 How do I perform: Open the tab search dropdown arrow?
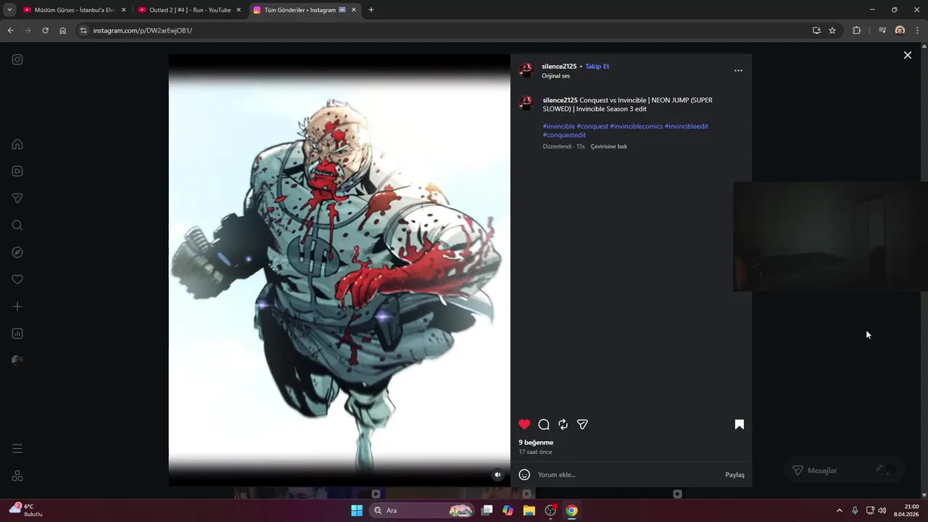(9, 10)
